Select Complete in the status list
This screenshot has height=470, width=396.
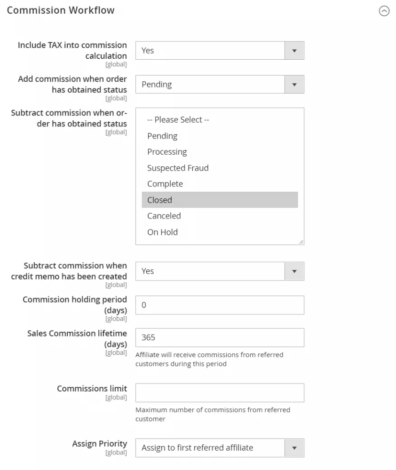pyautogui.click(x=165, y=184)
